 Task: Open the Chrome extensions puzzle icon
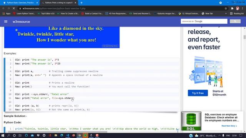tap(232, 8)
